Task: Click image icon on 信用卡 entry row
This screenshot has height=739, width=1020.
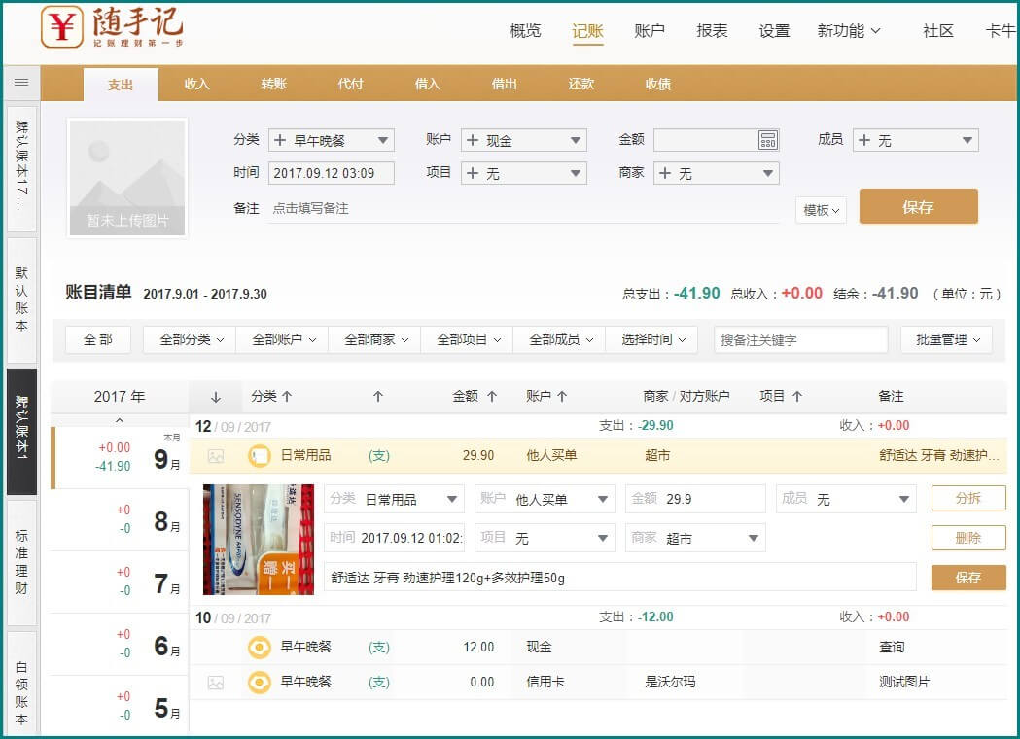Action: tap(216, 683)
